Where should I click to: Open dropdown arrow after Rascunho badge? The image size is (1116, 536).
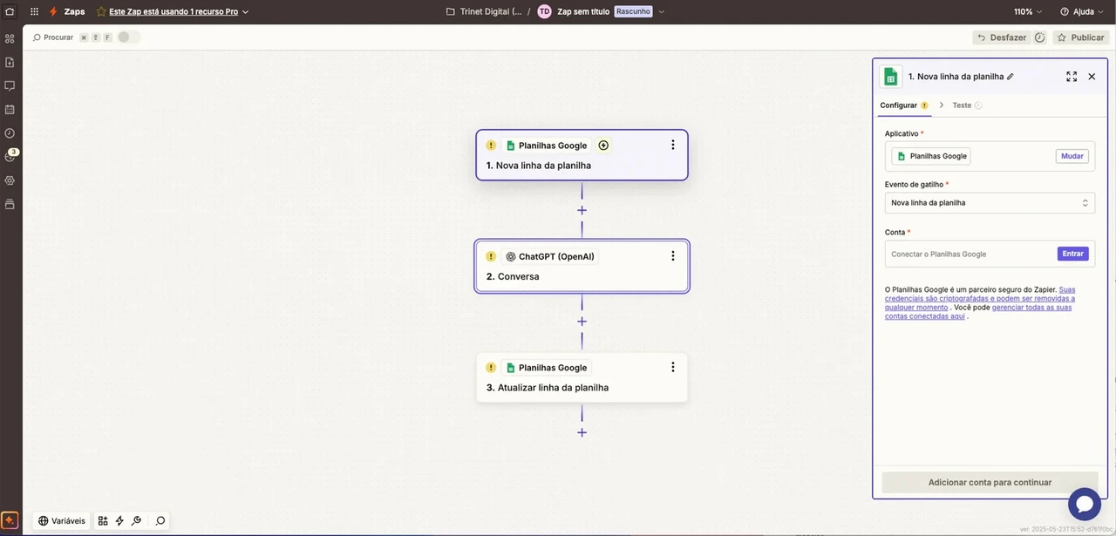tap(661, 11)
